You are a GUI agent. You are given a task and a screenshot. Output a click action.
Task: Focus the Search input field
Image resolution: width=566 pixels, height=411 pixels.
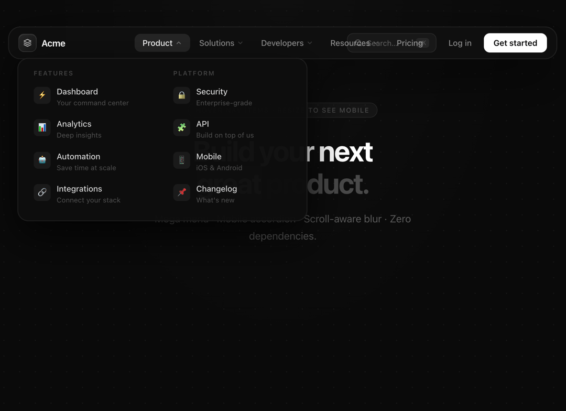tap(391, 43)
